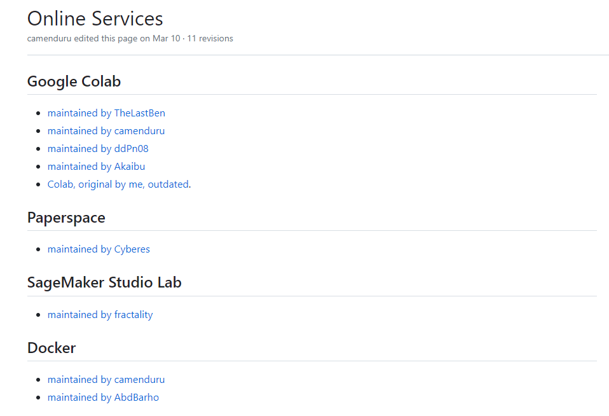Screen dimensions: 609x416
Task: Open the 'maintained by AbdBarho' Docker link
Action: click(x=103, y=398)
